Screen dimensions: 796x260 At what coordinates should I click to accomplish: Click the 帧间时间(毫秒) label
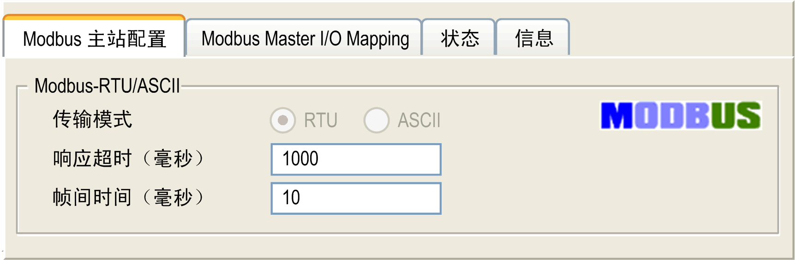pyautogui.click(x=128, y=198)
